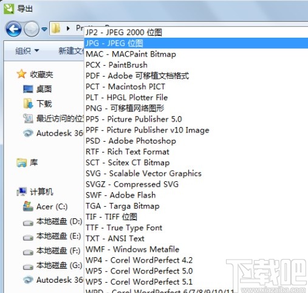Image resolution: width=308 pixels, height=293 pixels.
Task: Choose PCT - Macintosh PICT format
Action: coord(196,86)
